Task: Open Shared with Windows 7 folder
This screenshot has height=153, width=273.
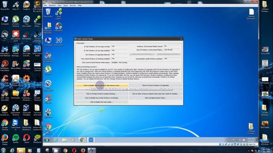Action: [x=26, y=125]
